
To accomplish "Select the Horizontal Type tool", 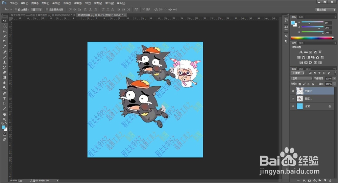I will (4, 98).
